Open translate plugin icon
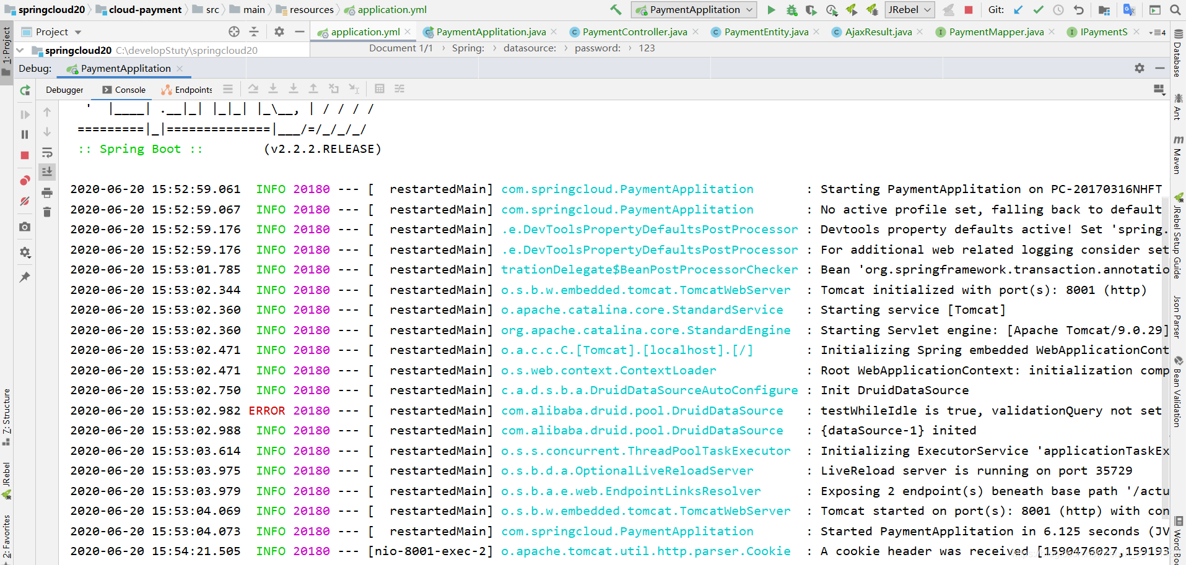The height and width of the screenshot is (565, 1186). pos(1129,10)
